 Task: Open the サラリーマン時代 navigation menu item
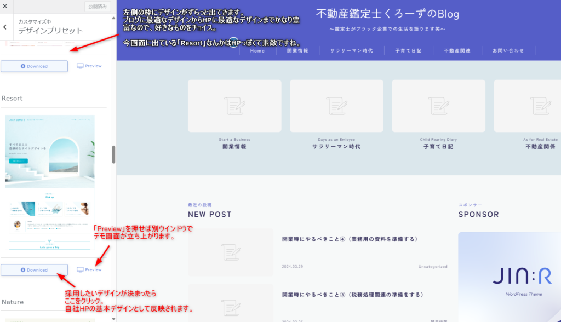pos(351,51)
